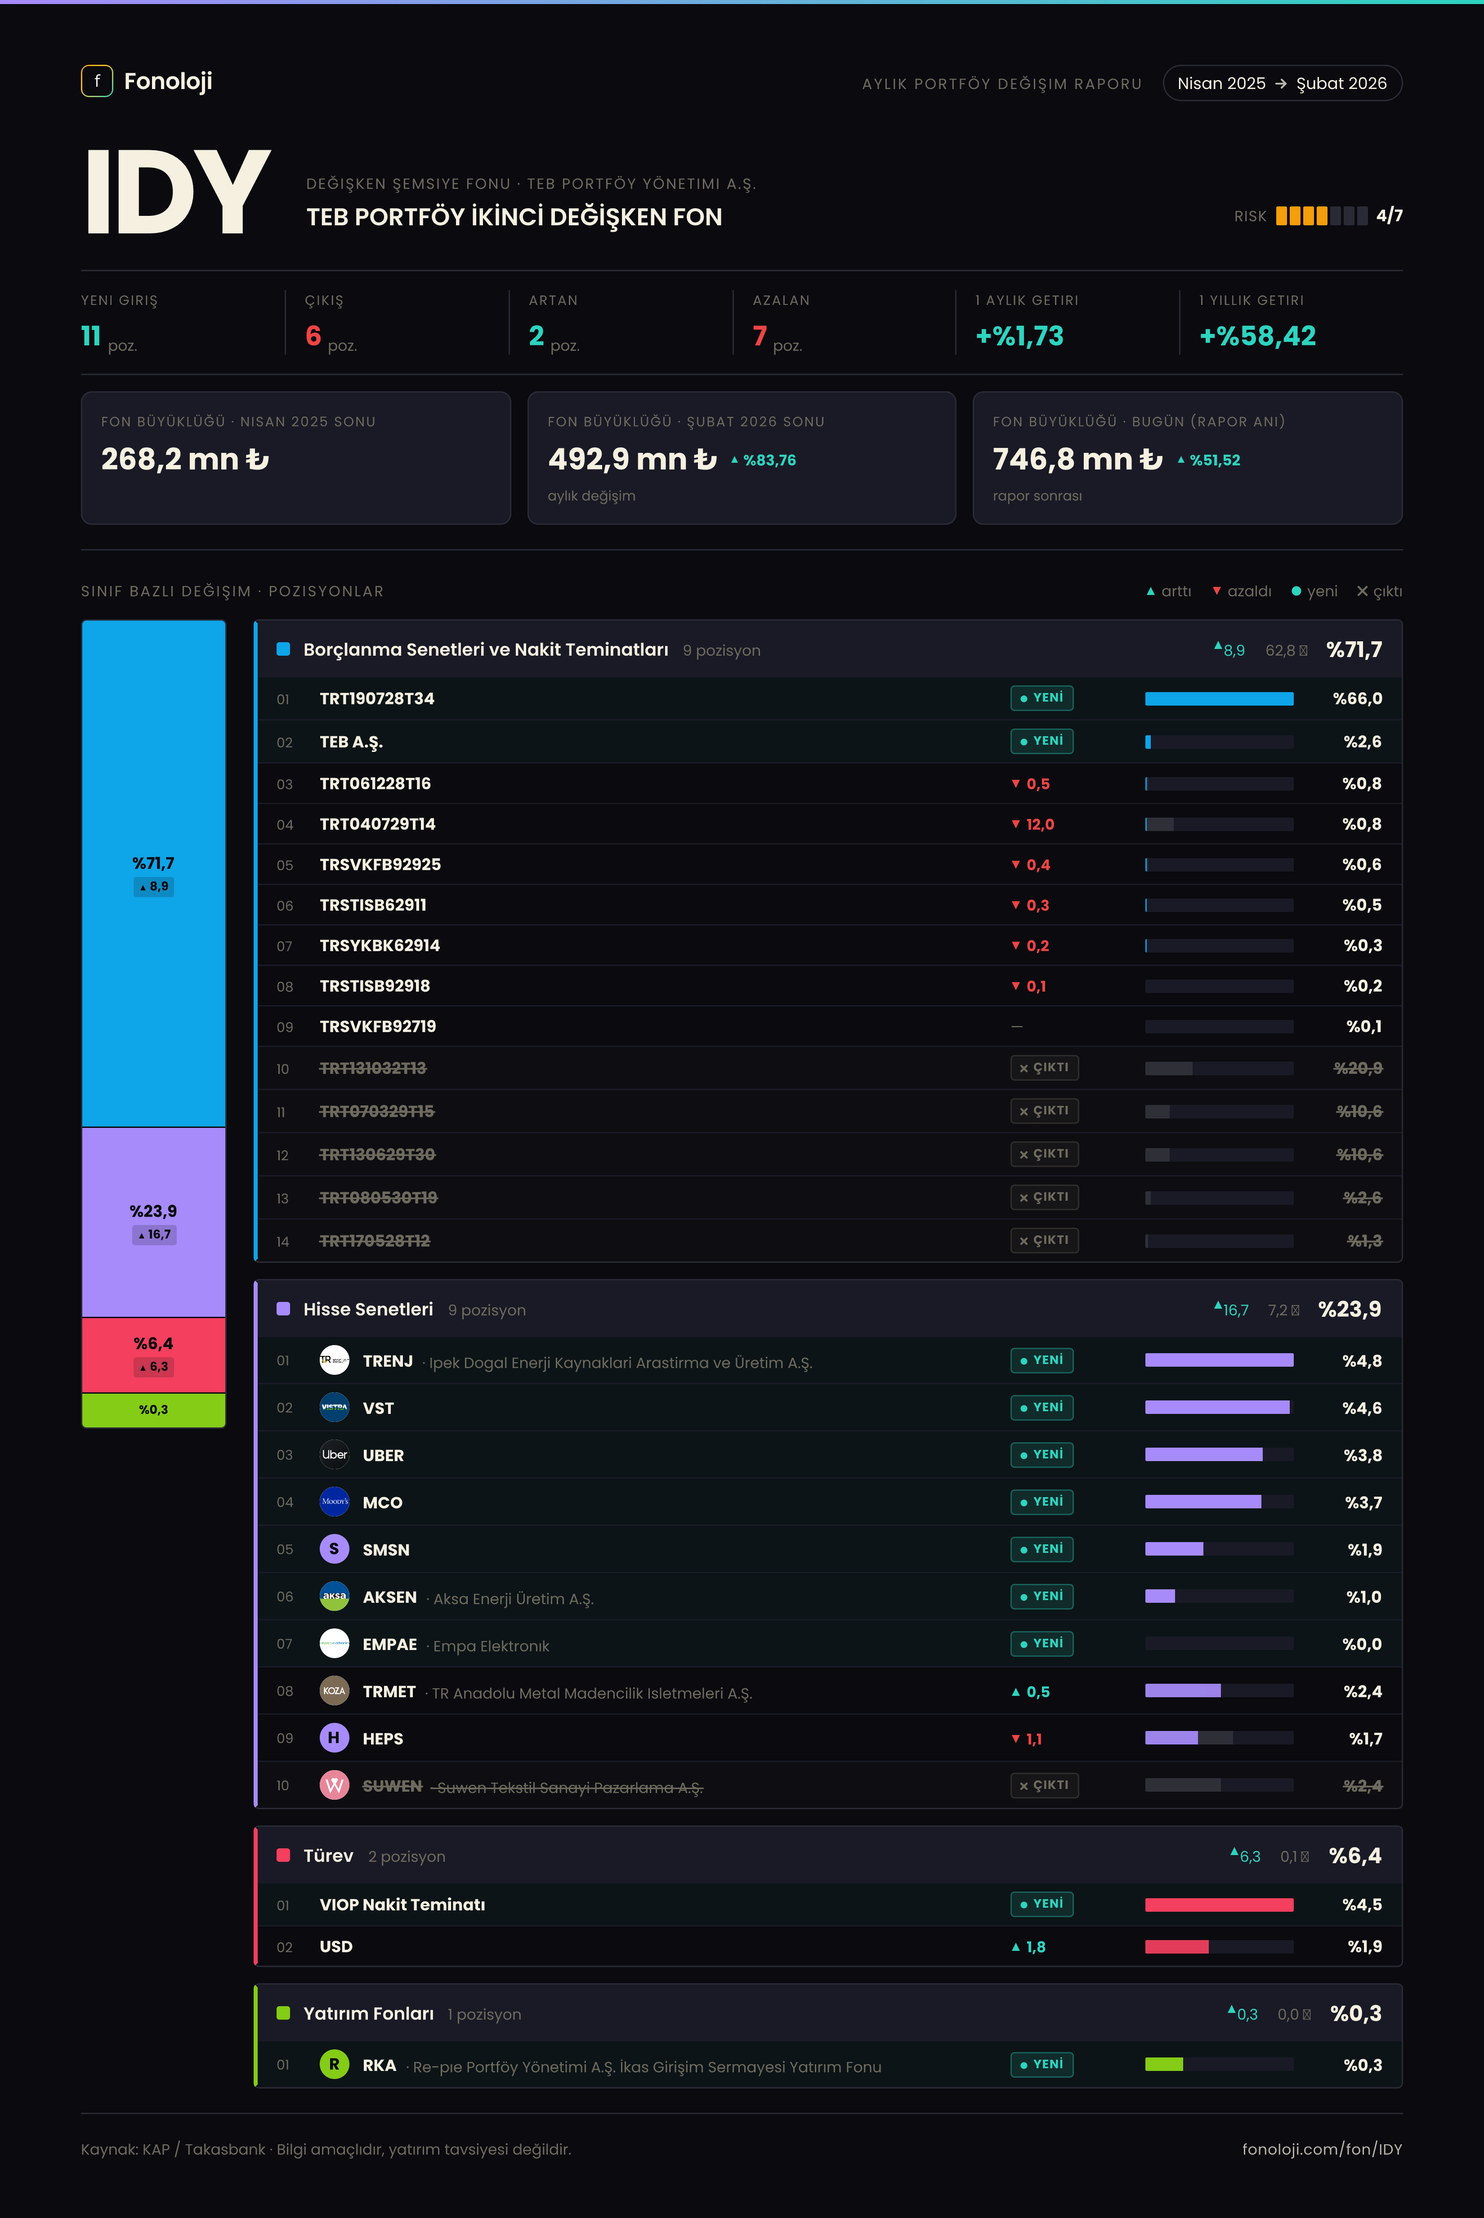Image resolution: width=1484 pixels, height=2218 pixels.
Task: Click the struck-through TRT070329T15 entry
Action: tap(377, 1111)
